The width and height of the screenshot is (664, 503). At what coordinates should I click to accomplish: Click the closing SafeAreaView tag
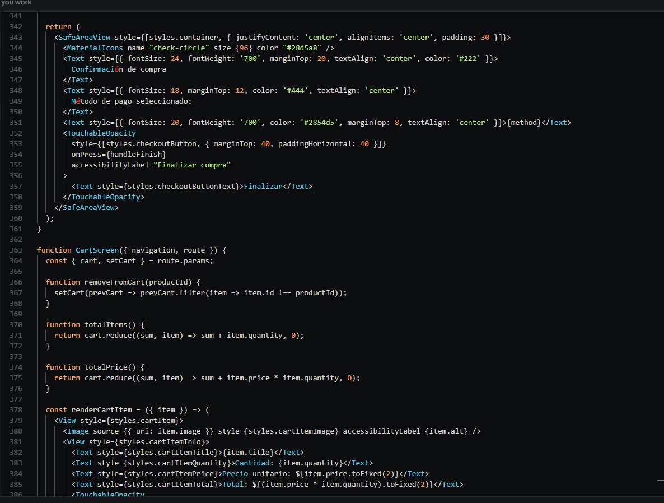coord(88,208)
